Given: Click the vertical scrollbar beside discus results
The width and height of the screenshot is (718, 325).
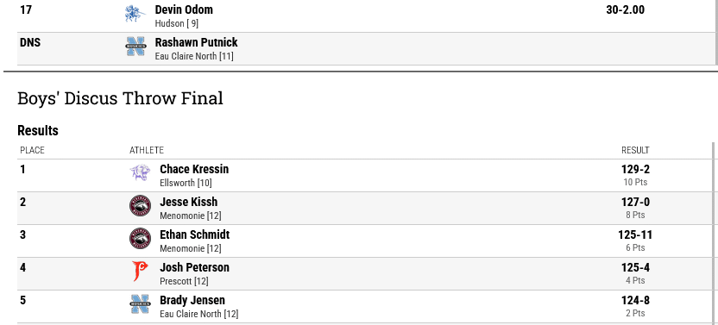Looking at the screenshot, I should coord(713,234).
